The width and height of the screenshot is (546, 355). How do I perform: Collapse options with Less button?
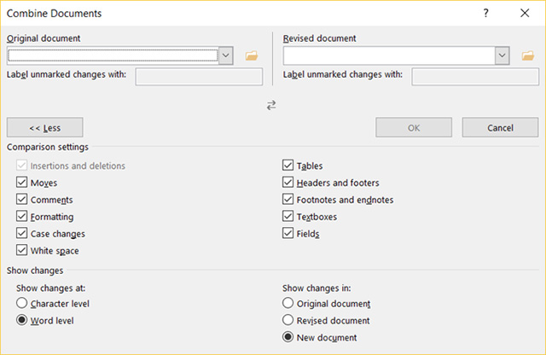[44, 127]
